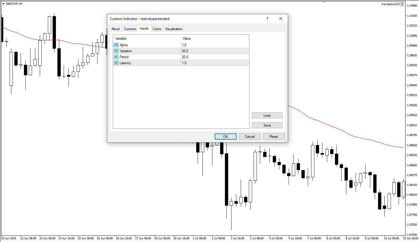Click the Value column header
Screen dimensions: 419x242
pyautogui.click(x=214, y=38)
